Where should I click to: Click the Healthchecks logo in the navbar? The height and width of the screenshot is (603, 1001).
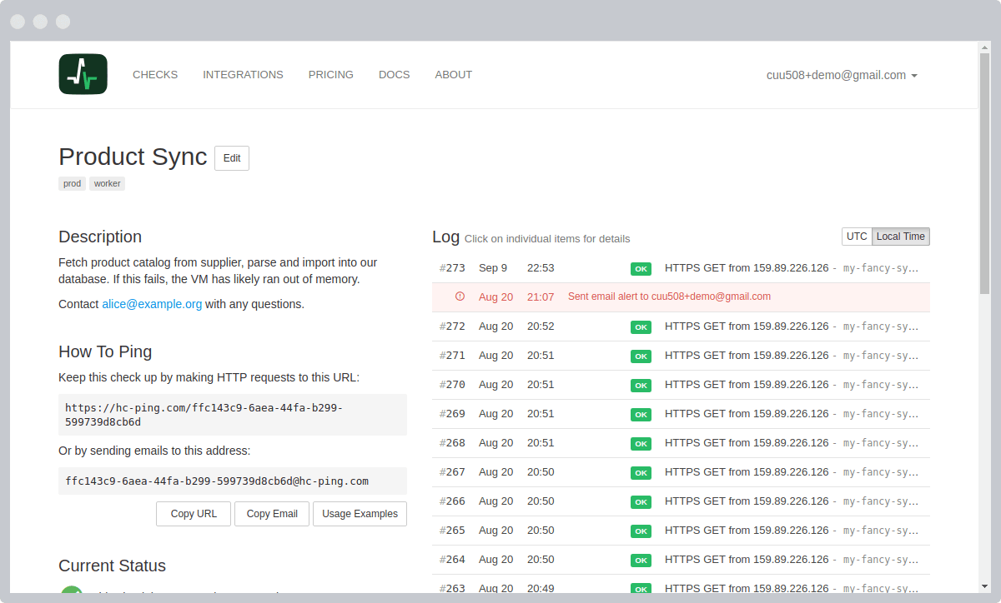point(83,74)
